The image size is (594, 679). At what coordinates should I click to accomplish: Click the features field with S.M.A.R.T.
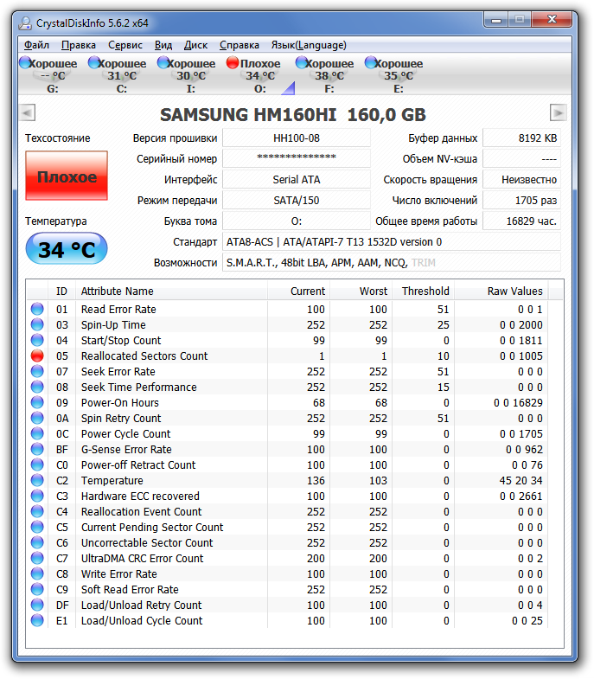(392, 263)
